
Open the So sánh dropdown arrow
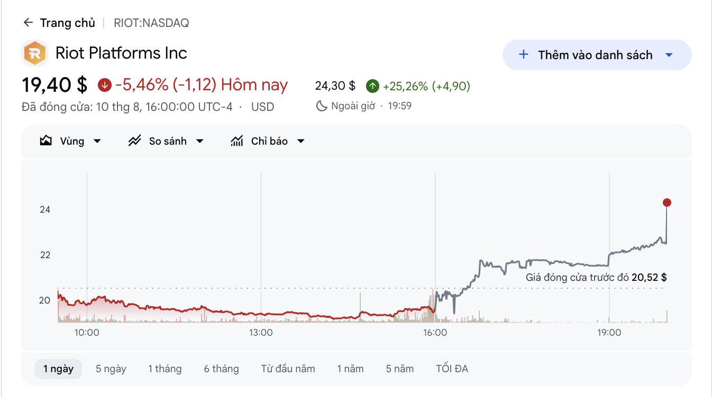[199, 141]
